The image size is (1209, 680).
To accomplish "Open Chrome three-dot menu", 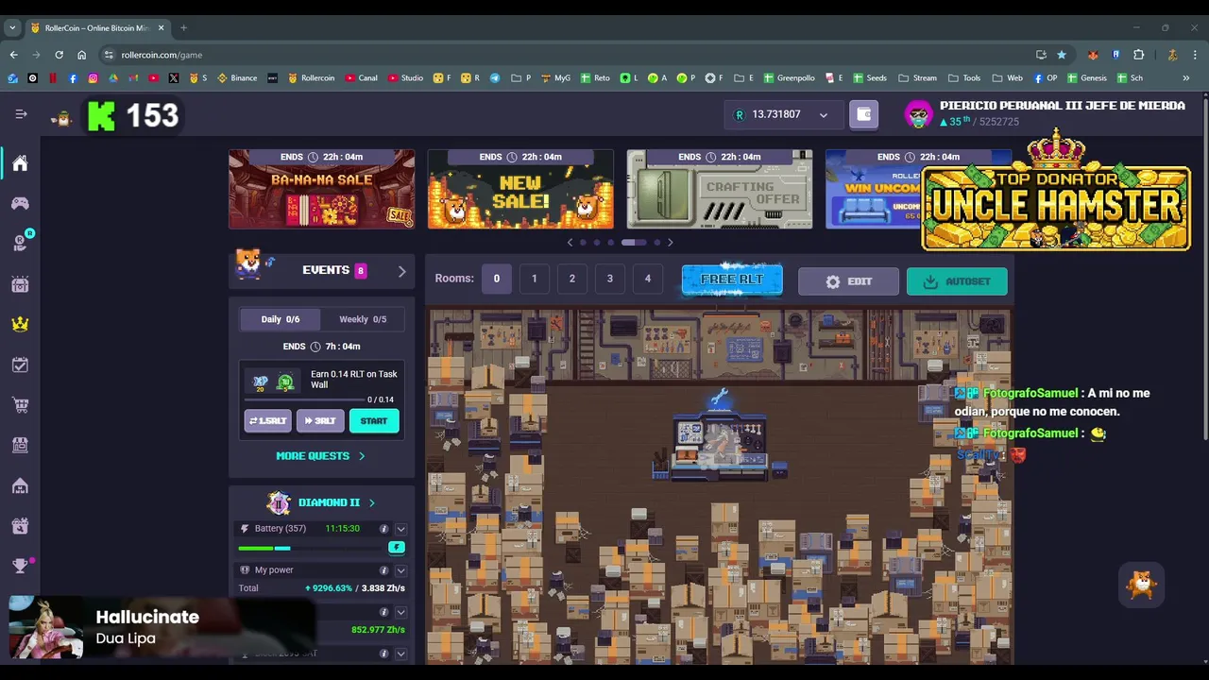I will tap(1195, 55).
